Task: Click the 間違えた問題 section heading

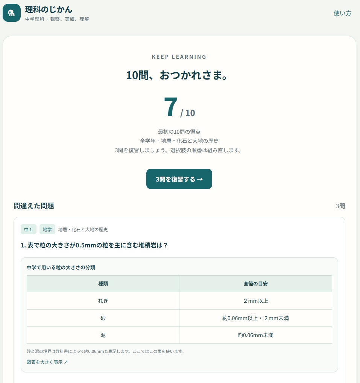Action: (34, 206)
